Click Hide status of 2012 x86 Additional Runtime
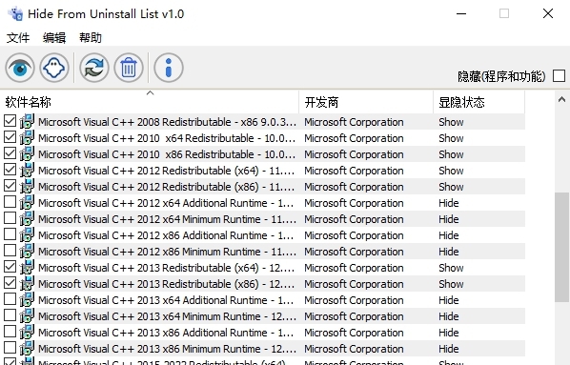This screenshot has height=365, width=570. coord(449,235)
